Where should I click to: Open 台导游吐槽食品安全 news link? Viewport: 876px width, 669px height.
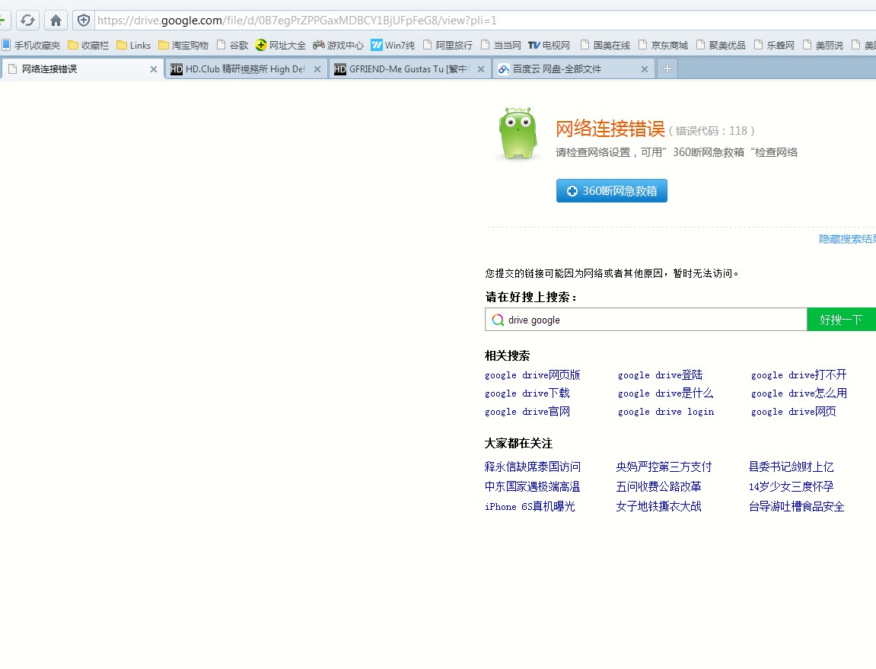(797, 506)
